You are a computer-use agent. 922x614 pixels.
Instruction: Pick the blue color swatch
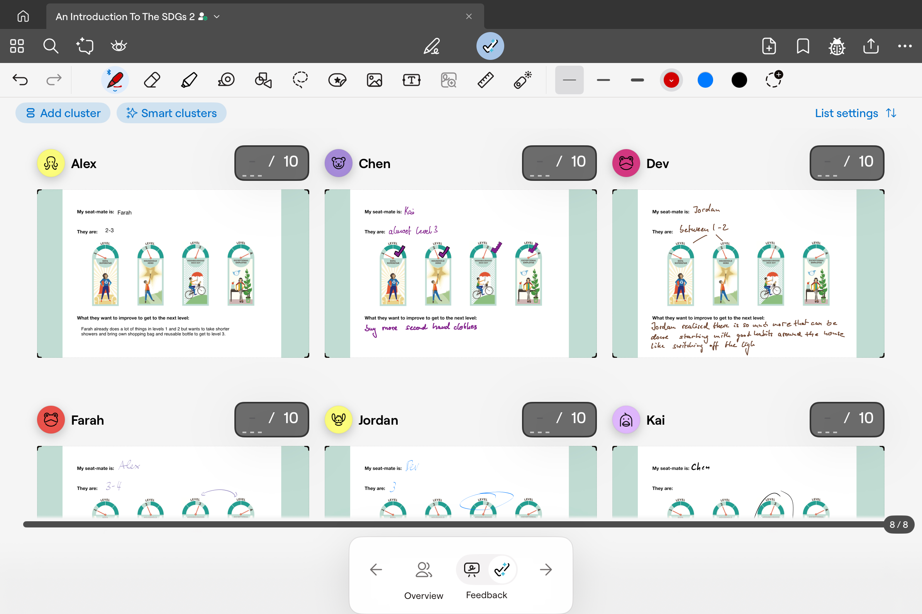click(705, 80)
